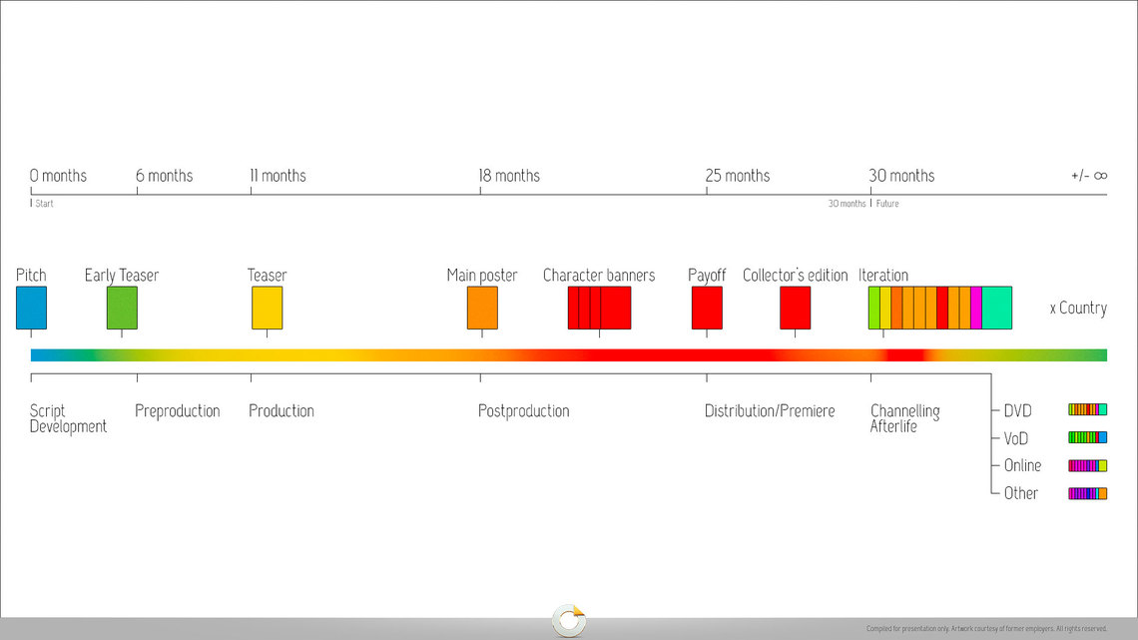Click the blue Pitch poster swatch

click(x=31, y=308)
